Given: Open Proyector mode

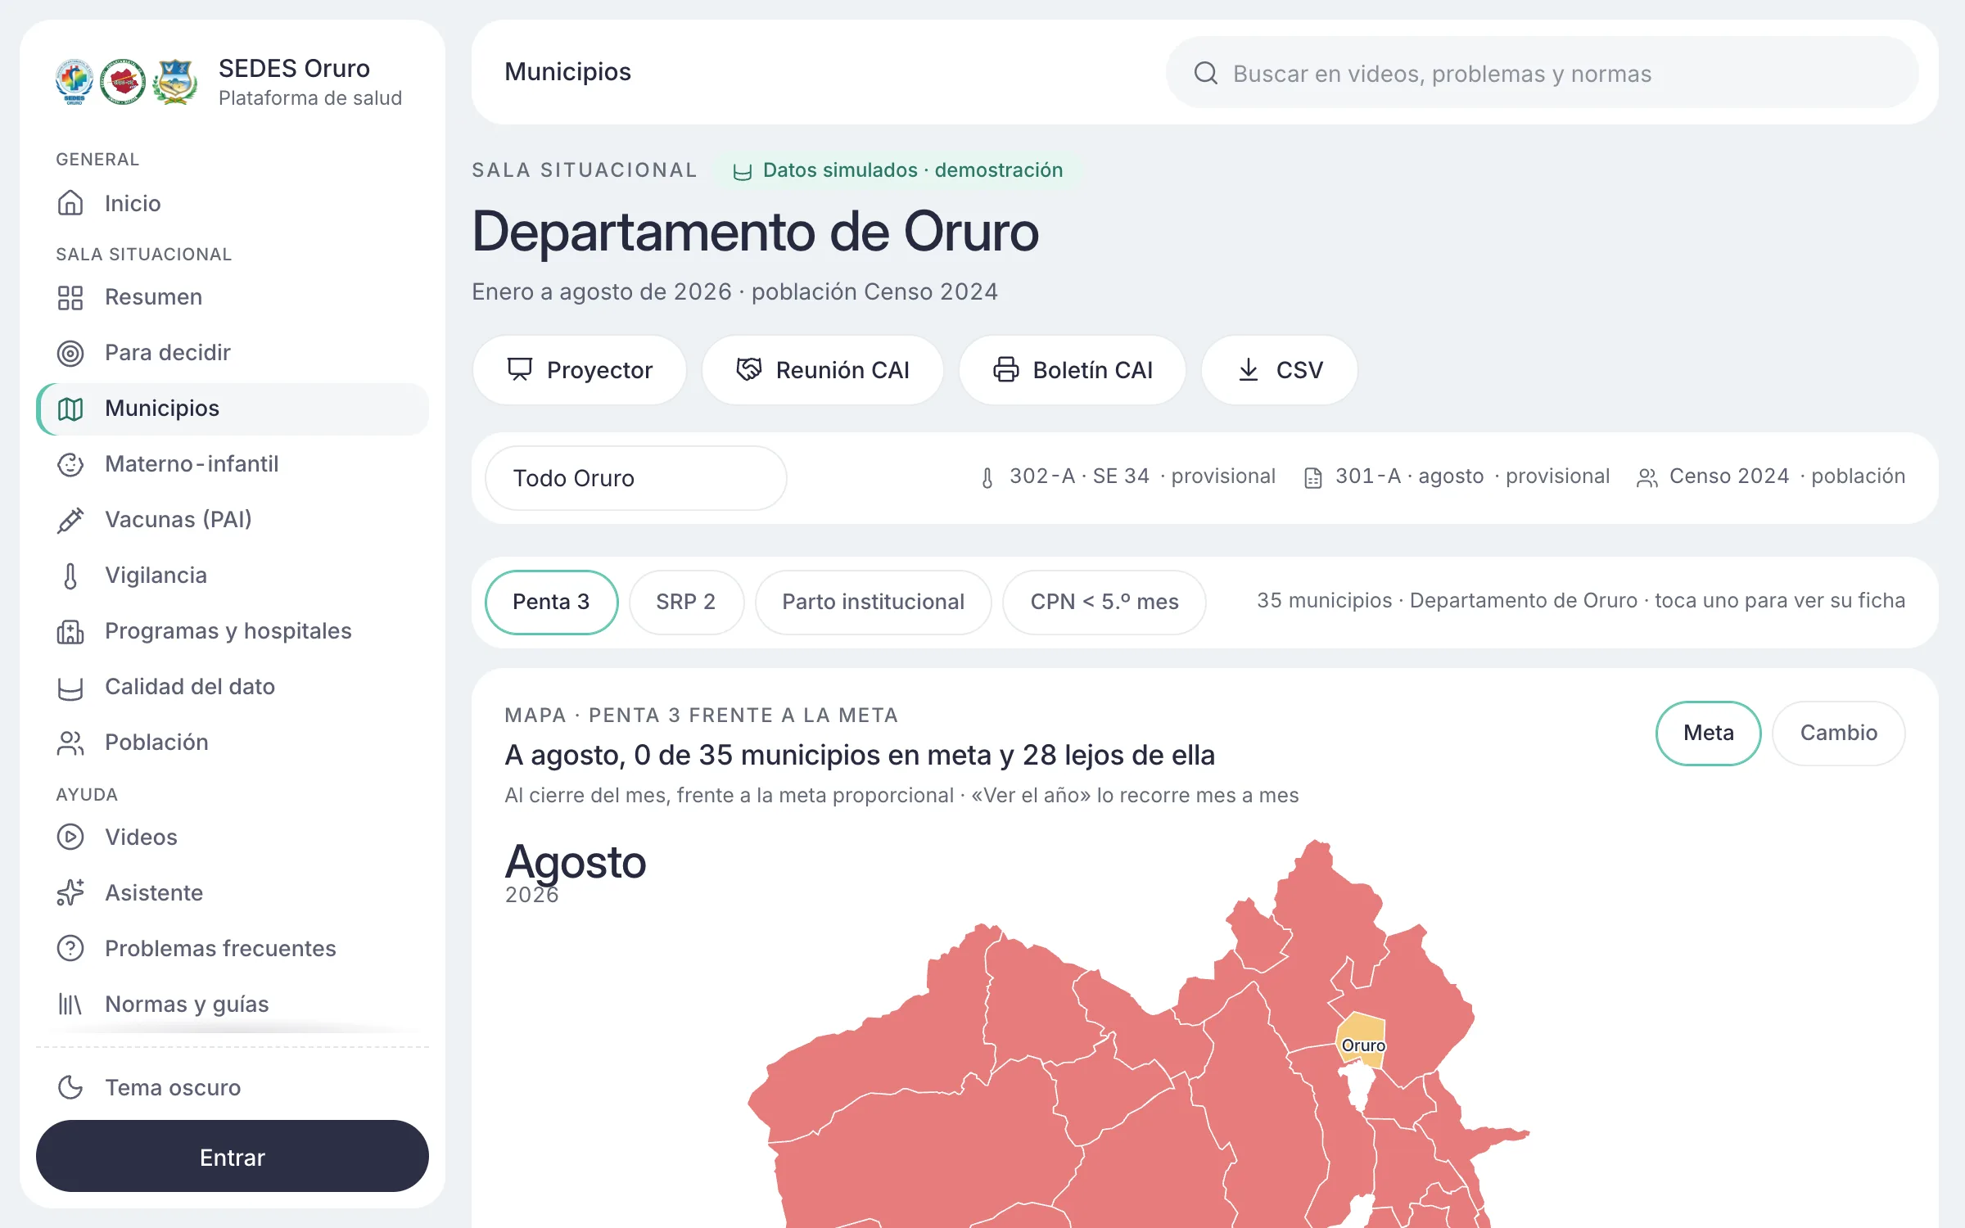Looking at the screenshot, I should (x=579, y=370).
